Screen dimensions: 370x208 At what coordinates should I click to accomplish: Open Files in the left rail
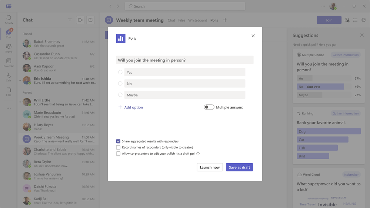(9, 91)
